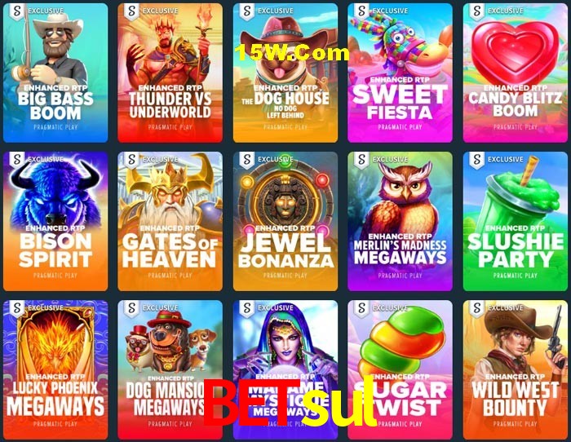The height and width of the screenshot is (442, 571).
Task: Click the Exclusive shield badge on Big Bass Boom
Action: pos(17,11)
